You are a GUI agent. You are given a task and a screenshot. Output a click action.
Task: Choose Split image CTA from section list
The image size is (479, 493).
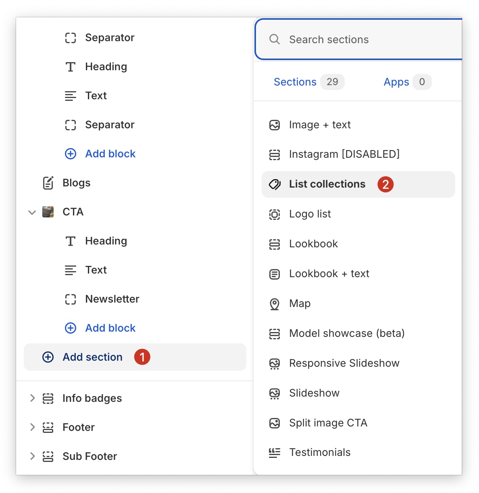coord(328,423)
